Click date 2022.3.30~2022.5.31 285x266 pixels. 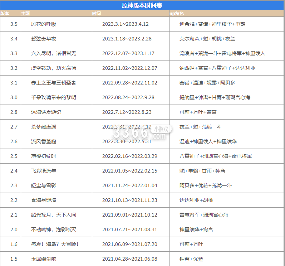127,141
